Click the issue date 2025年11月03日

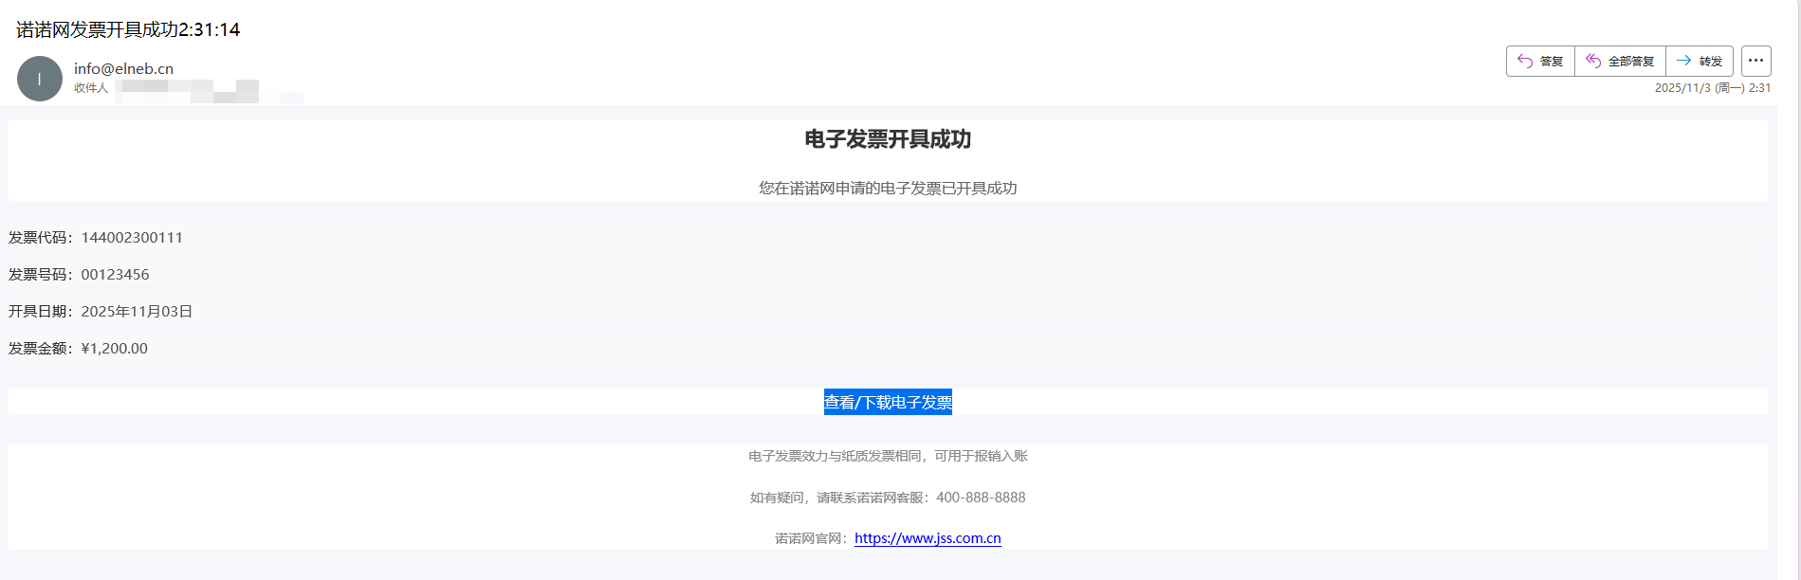137,311
